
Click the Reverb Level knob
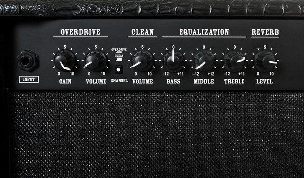[x=265, y=61]
